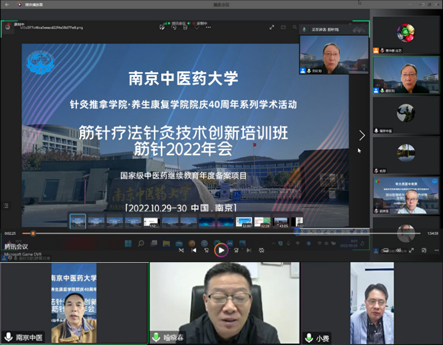Toggle mic icon on lake avatar tile
The width and height of the screenshot is (443, 345).
(x=376, y=170)
